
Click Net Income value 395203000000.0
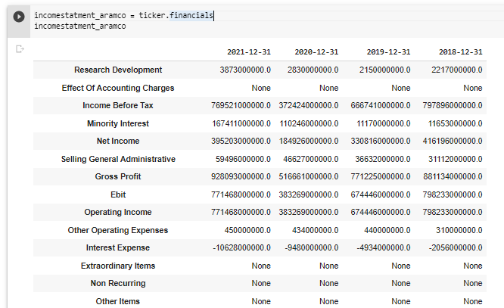click(x=241, y=141)
